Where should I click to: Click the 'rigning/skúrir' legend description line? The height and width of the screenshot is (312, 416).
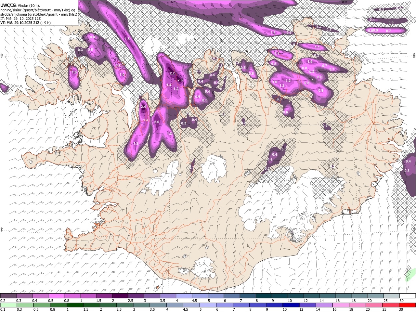[38, 10]
